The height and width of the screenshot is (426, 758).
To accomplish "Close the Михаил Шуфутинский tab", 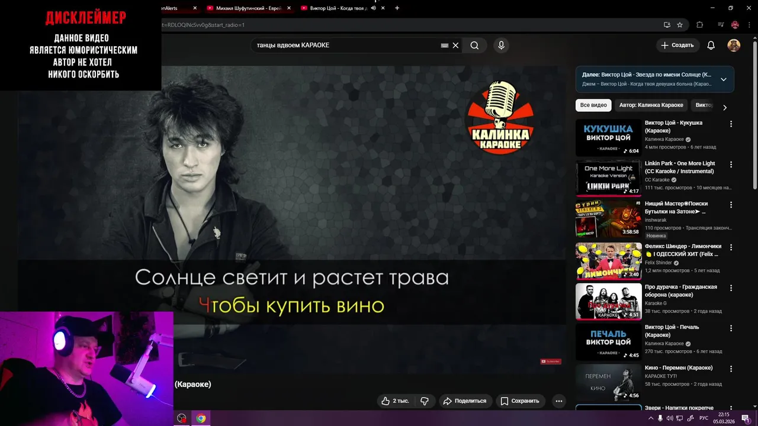I will (x=288, y=8).
